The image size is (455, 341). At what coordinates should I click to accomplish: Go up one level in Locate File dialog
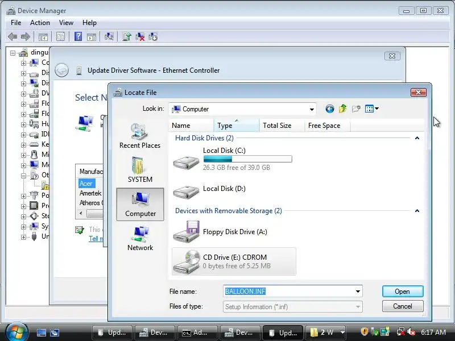(x=343, y=109)
